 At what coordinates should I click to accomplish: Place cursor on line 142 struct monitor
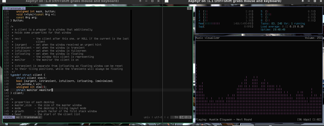34,90
